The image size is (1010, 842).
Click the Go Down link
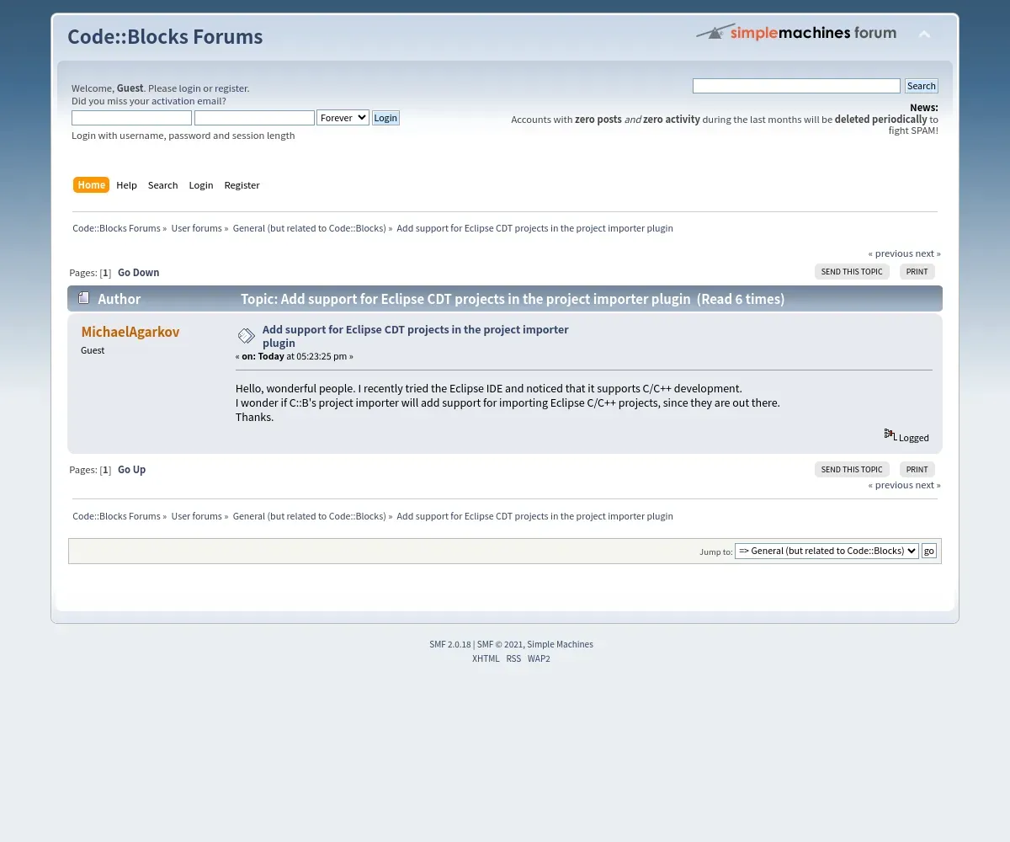[x=138, y=273]
